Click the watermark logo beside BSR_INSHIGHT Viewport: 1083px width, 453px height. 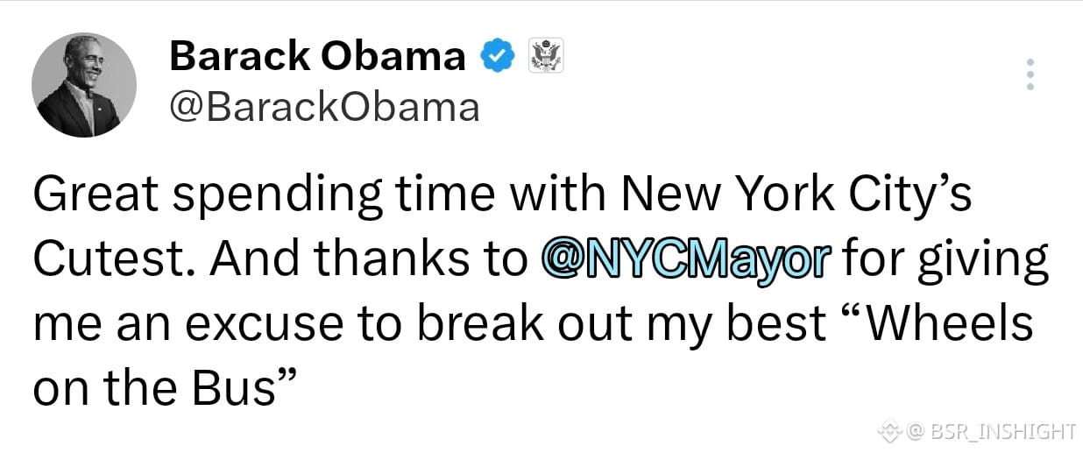coord(891,430)
